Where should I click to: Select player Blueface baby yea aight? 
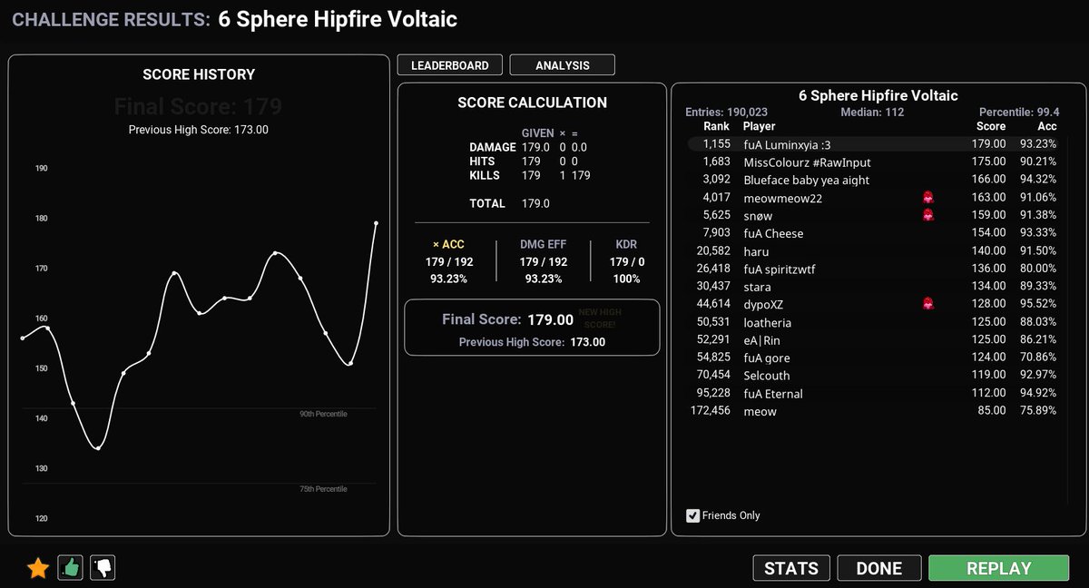click(806, 180)
